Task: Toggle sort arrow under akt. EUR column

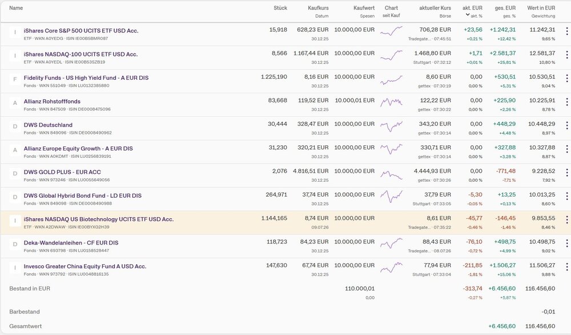Action: (468, 15)
